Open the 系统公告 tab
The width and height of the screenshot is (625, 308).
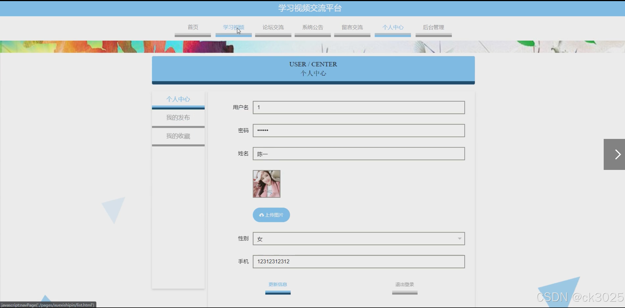313,27
